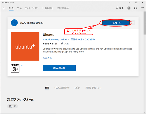Click the vertical scrollbar thumb
146x114 pixels.
coord(144,23)
